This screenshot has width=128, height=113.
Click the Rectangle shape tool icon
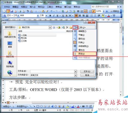coord(38,106)
